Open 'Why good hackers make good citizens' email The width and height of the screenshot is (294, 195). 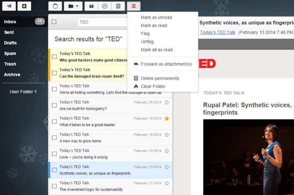click(x=93, y=60)
